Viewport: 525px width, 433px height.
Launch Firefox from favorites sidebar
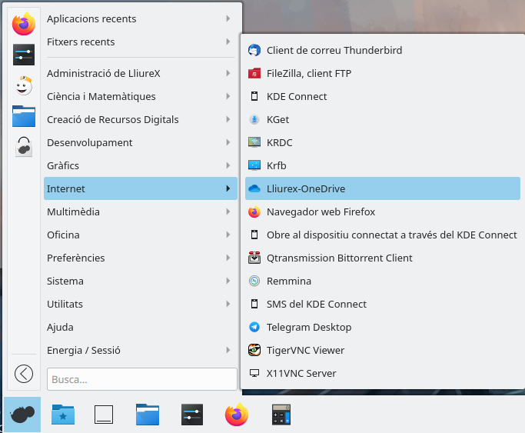coord(24,25)
